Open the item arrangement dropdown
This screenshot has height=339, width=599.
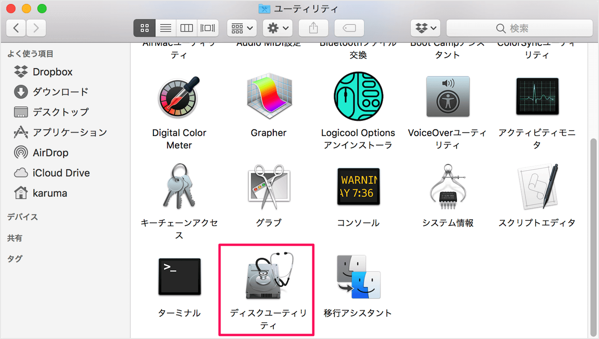(x=242, y=28)
